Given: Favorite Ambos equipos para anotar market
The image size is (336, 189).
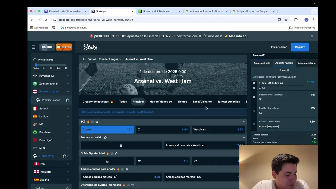Looking at the screenshot, I should [127, 169].
